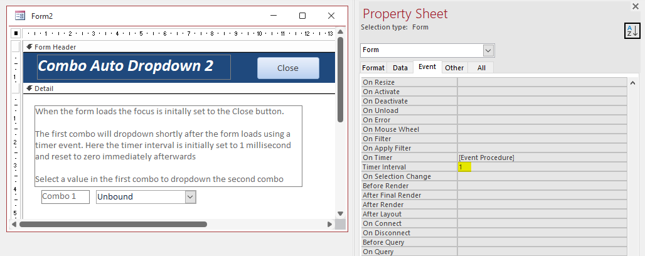Switch to the All tab
Screen dimensions: 645x256
click(x=481, y=68)
